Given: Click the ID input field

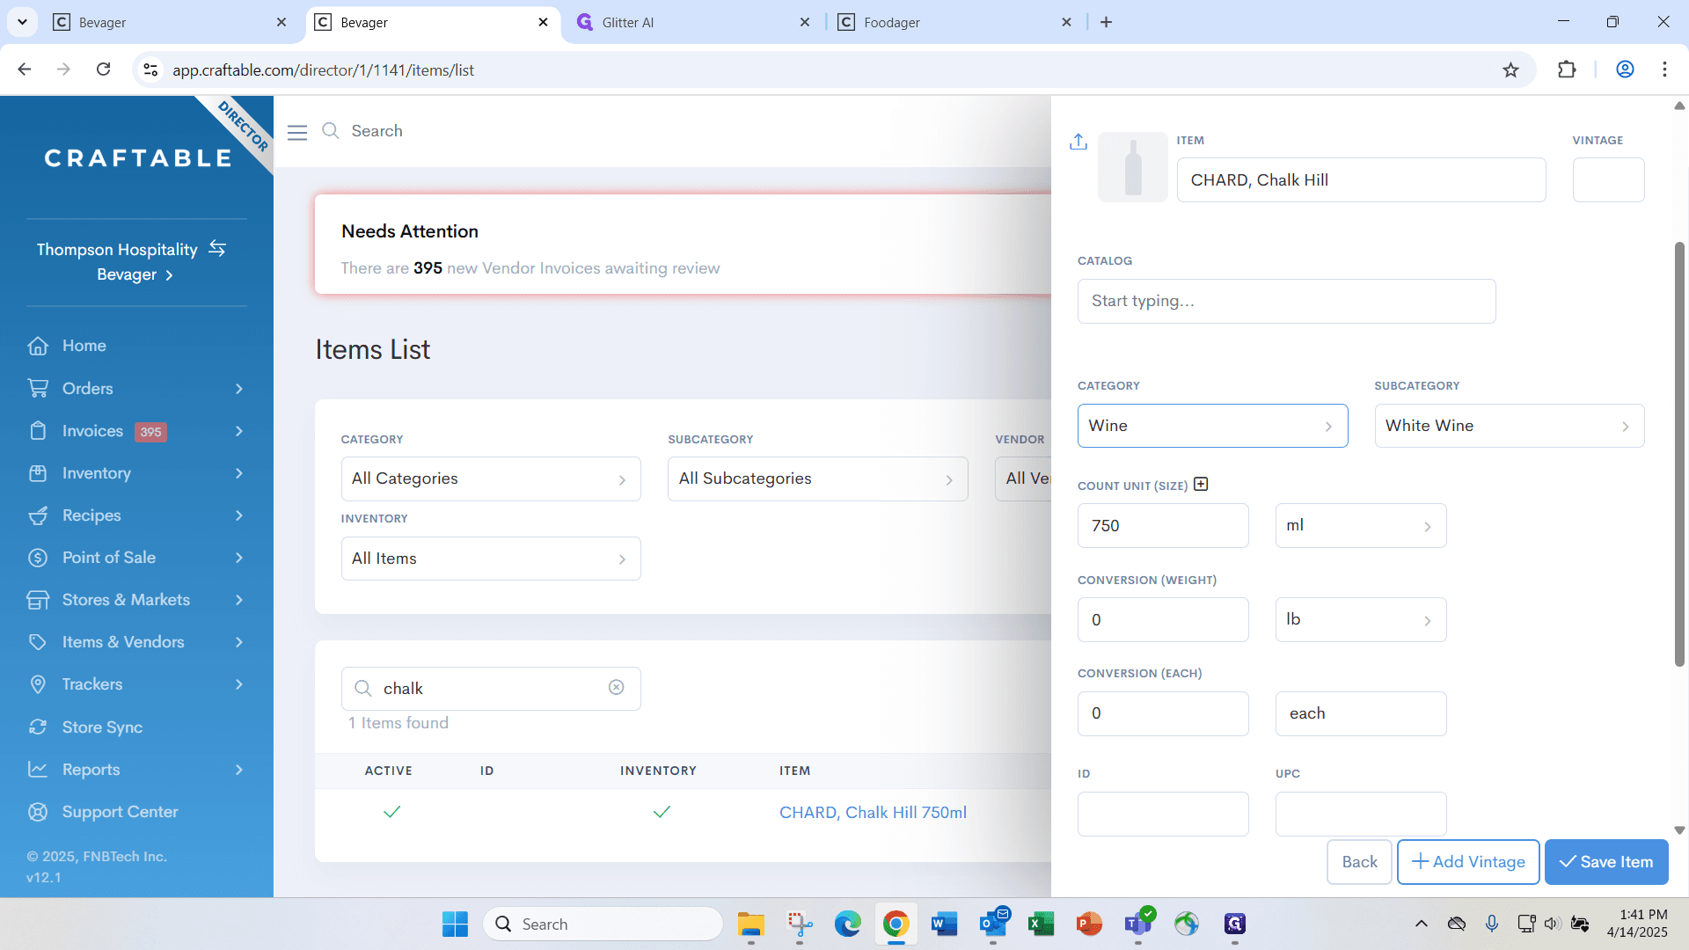Looking at the screenshot, I should click(x=1163, y=814).
